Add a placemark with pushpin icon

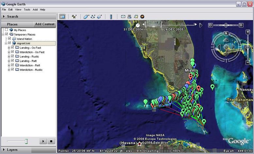point(74,17)
